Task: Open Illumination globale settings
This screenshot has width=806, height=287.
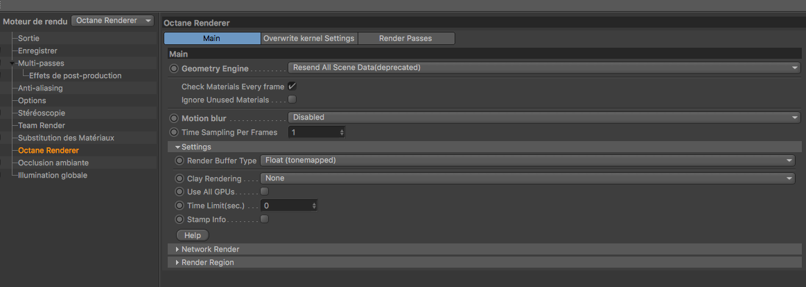Action: click(x=53, y=175)
